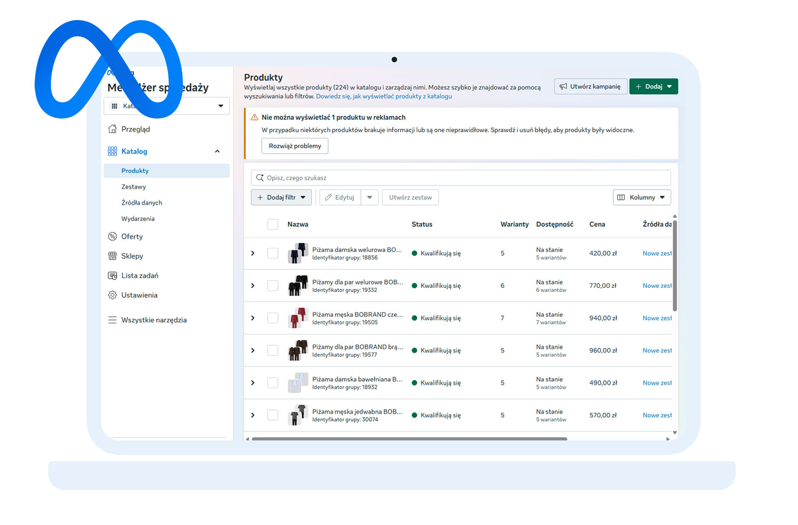Image resolution: width=798 pixels, height=525 pixels.
Task: Open Oferty percent badge icon
Action: coord(112,236)
